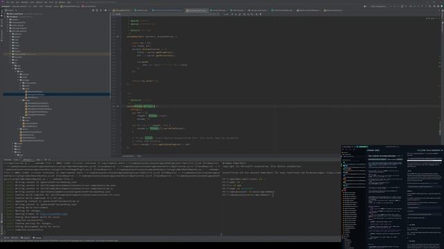
Task: Click lower gutter marker beside highlighted function
Action: (x=118, y=107)
